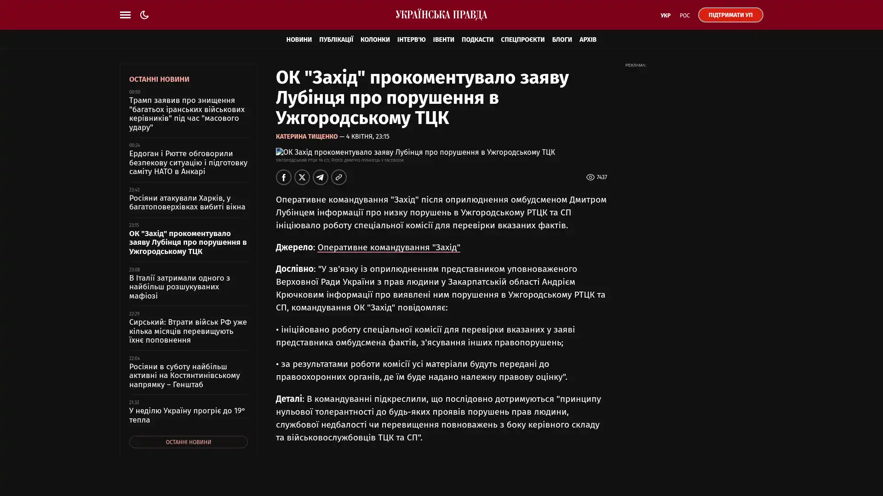The height and width of the screenshot is (496, 883).
Task: Share article via Telegram icon
Action: point(320,177)
